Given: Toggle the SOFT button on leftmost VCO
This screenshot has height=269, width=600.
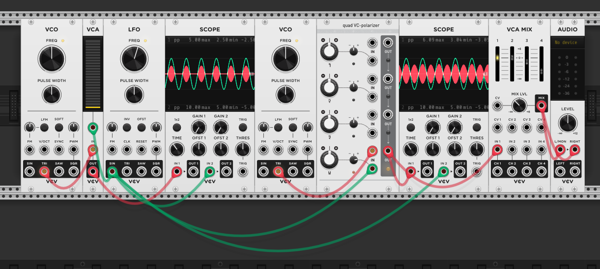Looking at the screenshot, I should [59, 128].
